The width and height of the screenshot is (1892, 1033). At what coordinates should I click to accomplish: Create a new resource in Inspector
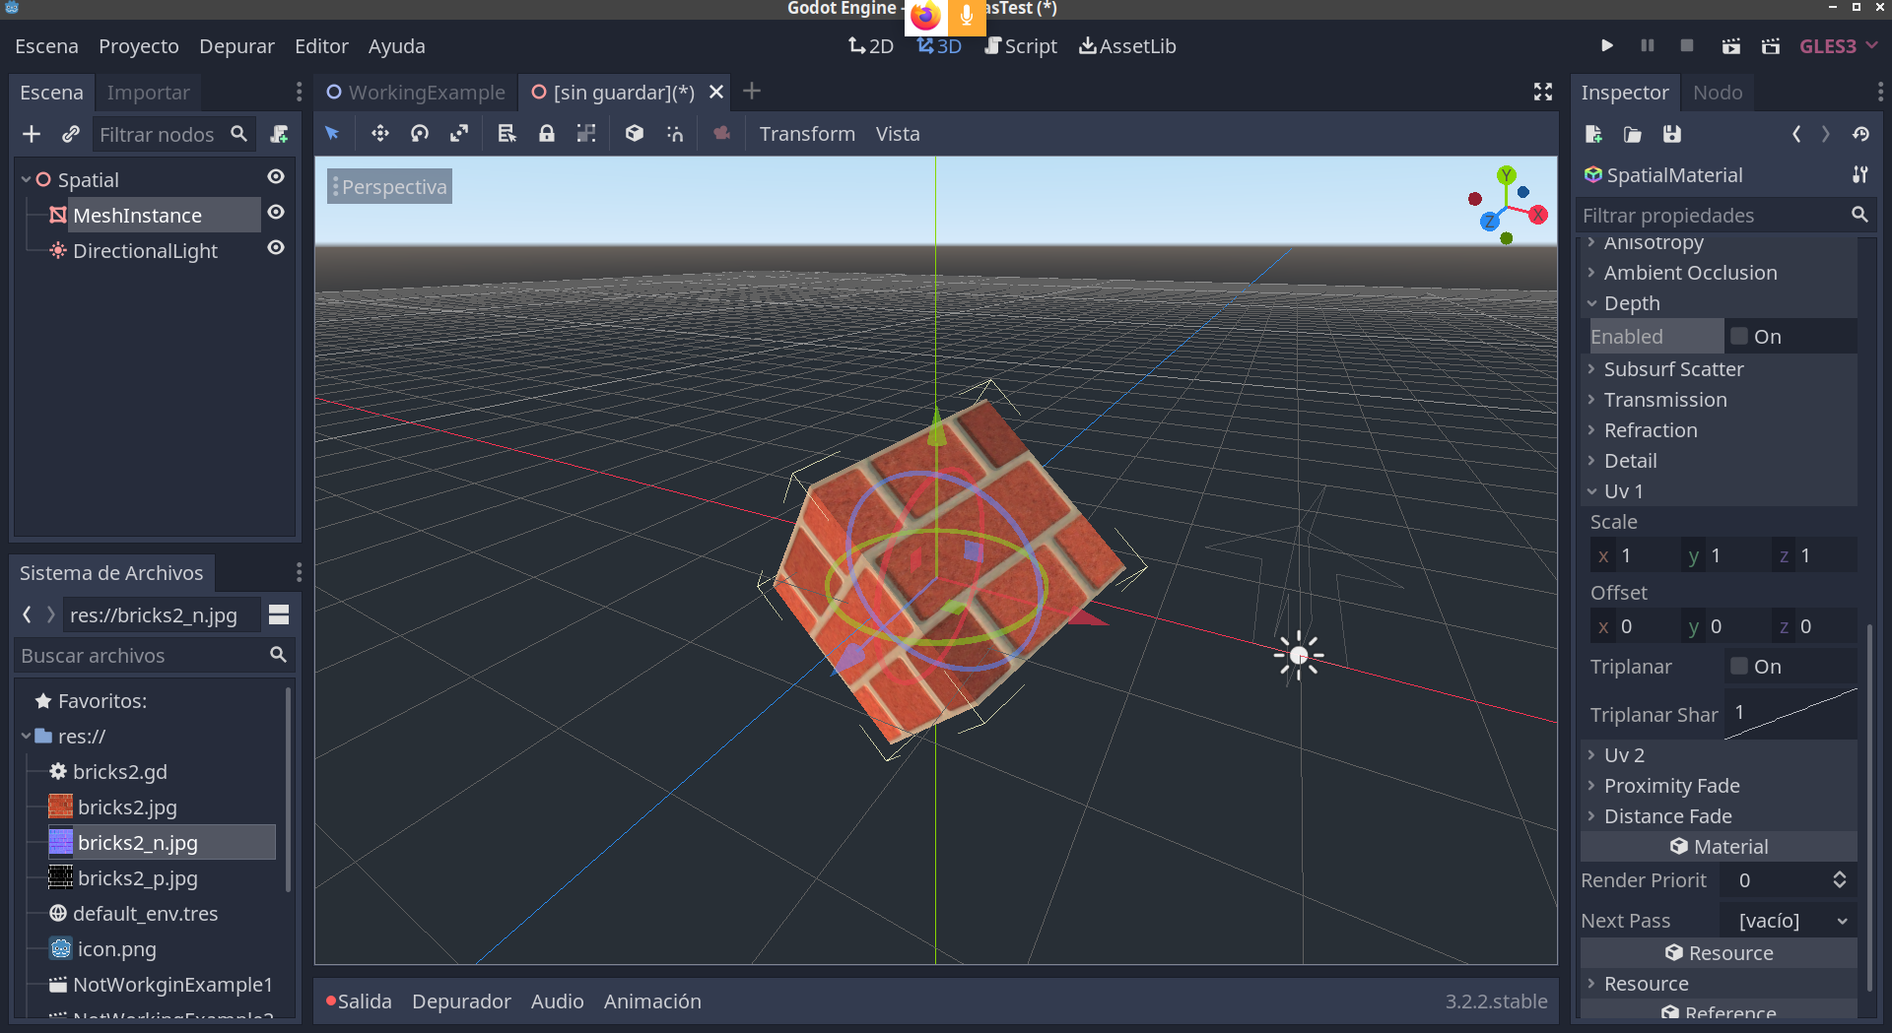[x=1593, y=134]
